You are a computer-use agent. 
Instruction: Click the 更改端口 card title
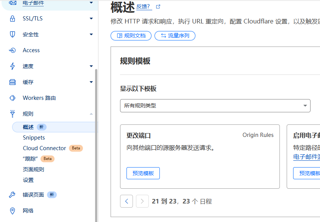click(x=139, y=135)
